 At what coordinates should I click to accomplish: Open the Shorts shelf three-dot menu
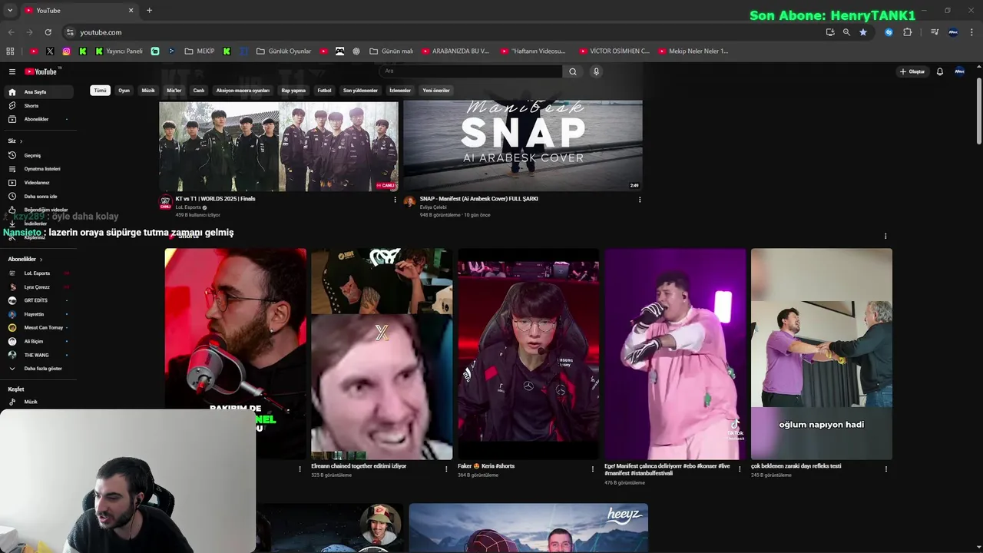885,237
